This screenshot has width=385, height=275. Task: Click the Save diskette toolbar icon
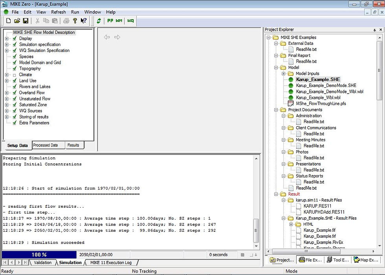(x=26, y=21)
